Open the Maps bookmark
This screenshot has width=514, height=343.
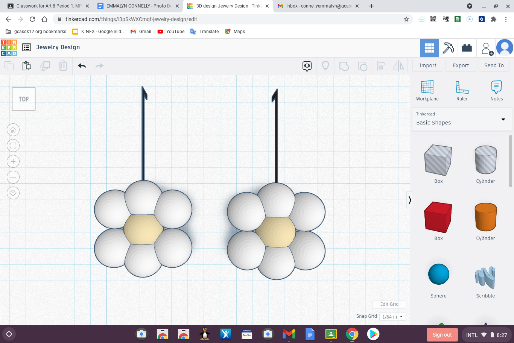click(x=235, y=32)
